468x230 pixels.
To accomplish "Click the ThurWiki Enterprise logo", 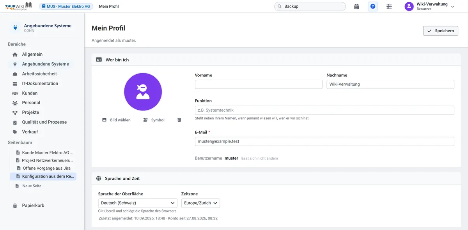I will coord(18,6).
